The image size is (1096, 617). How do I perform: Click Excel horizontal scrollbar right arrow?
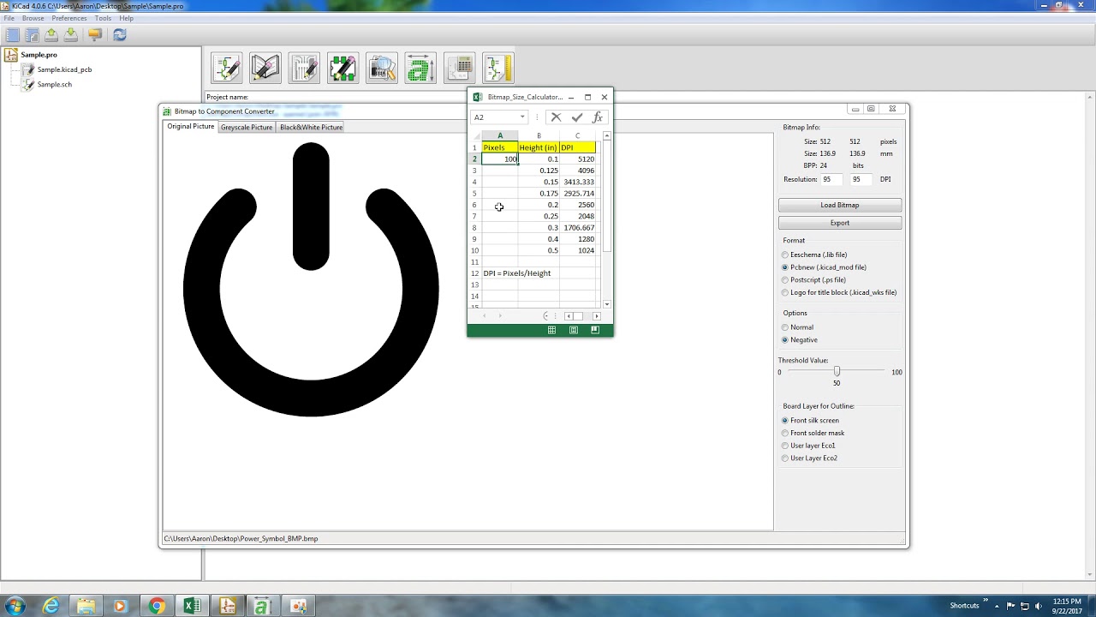pyautogui.click(x=597, y=316)
